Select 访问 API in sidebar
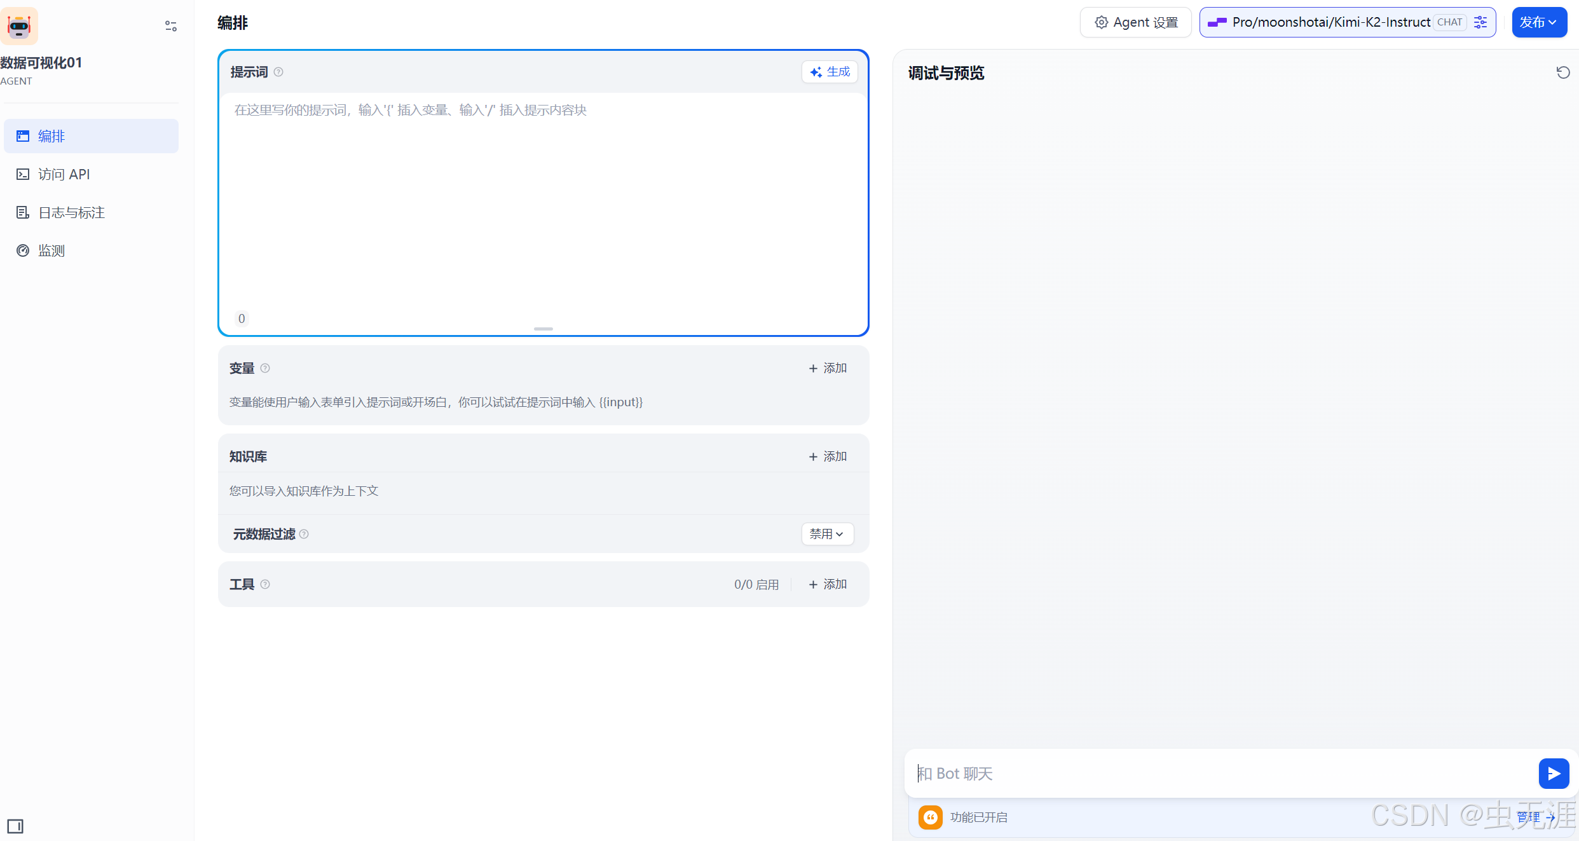 [64, 174]
